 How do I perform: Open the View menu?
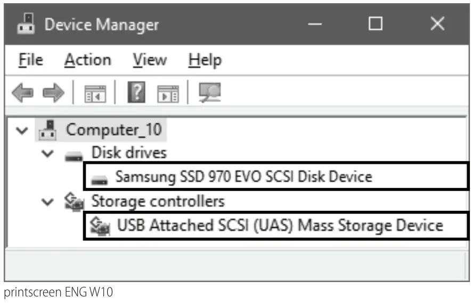(149, 60)
